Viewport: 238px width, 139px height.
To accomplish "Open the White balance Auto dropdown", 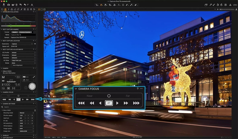I will 26,126.
